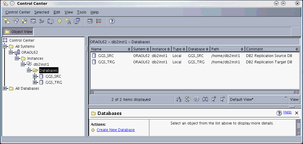Sort by the Comment column header

pos(273,49)
